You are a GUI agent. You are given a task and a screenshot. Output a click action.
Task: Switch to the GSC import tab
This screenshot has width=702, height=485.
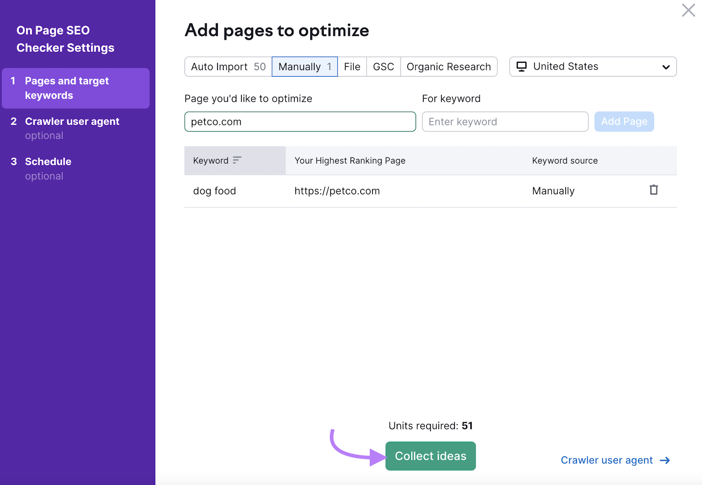383,66
